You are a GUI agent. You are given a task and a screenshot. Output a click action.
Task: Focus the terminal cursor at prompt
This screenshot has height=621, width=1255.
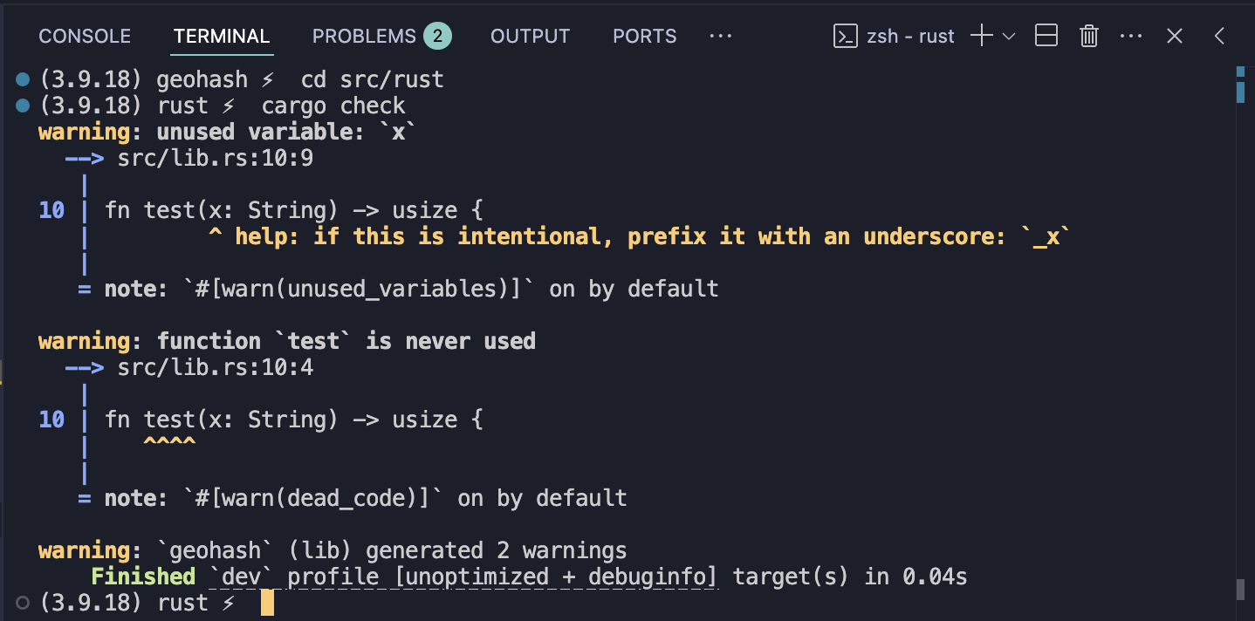click(x=267, y=603)
